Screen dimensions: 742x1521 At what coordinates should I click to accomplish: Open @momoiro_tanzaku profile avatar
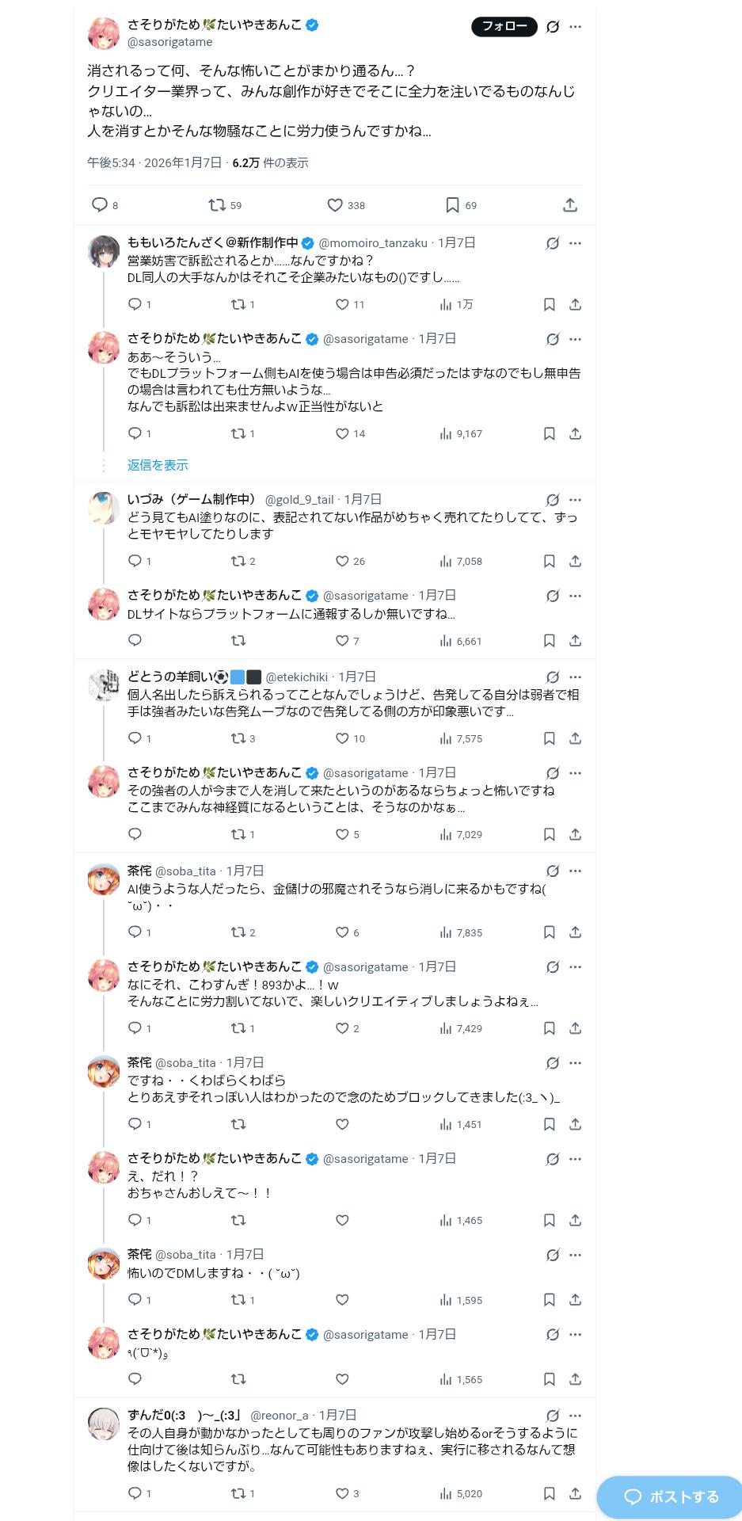[x=104, y=252]
